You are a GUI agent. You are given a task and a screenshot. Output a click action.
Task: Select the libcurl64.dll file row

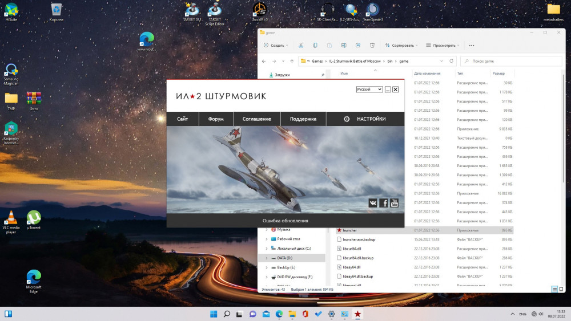pos(424,249)
